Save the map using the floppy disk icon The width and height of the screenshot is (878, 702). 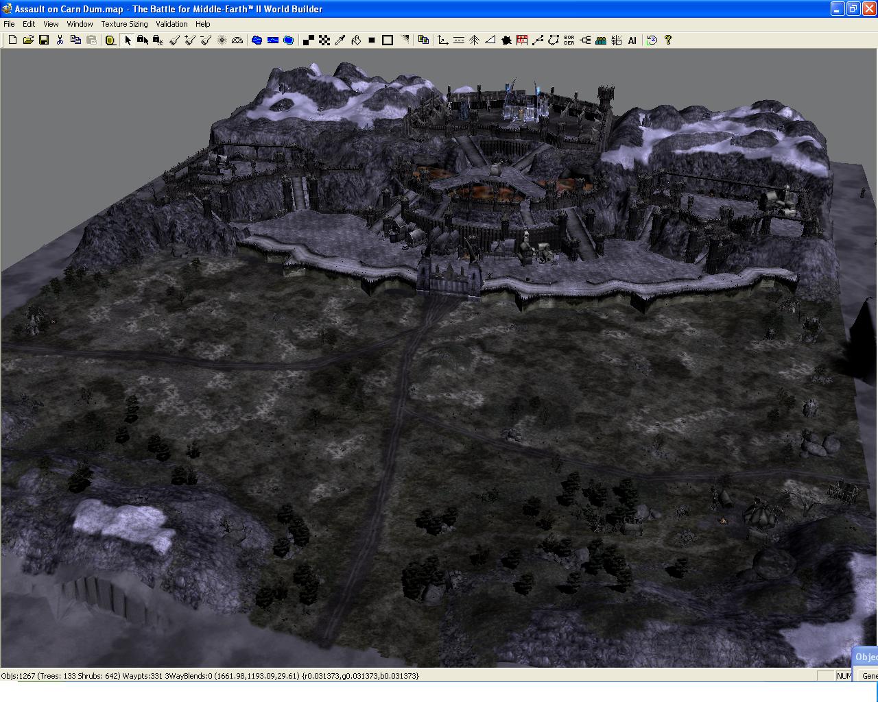tap(44, 40)
